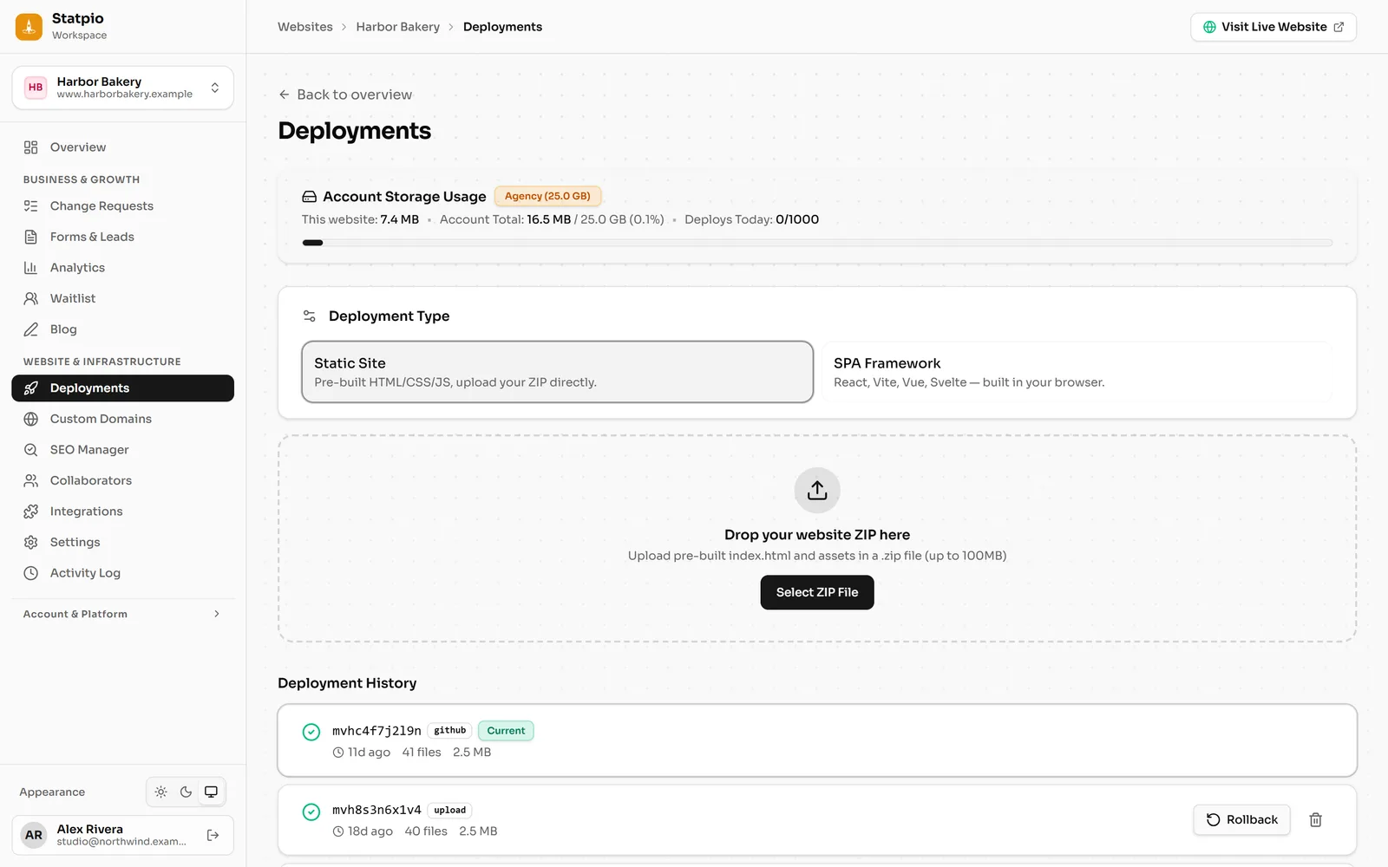
Task: Click the upload arrow icon in drop zone
Action: (x=817, y=491)
